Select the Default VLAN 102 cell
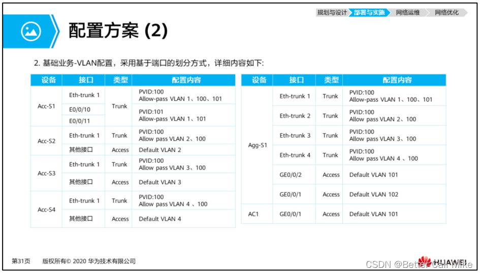Viewport: 480px width, 273px height. 394,194
